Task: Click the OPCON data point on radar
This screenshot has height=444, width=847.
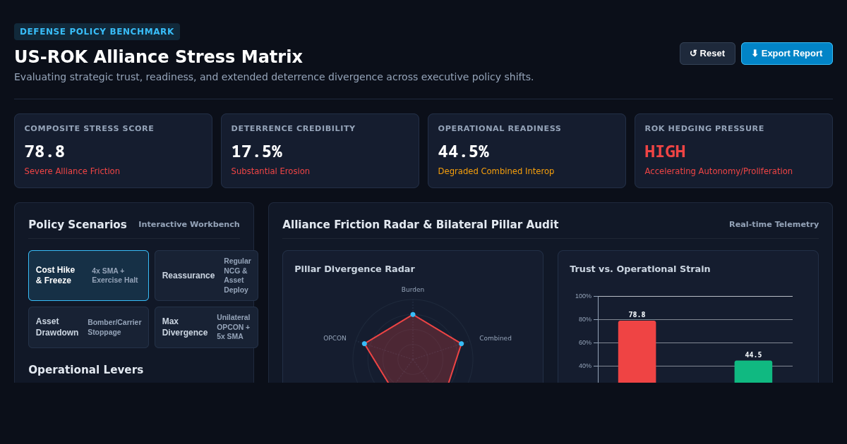Action: [364, 344]
